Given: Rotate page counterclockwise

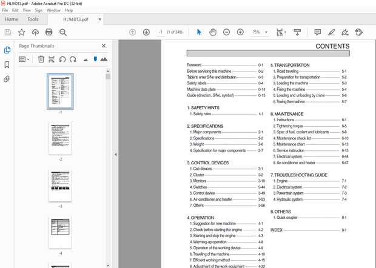Looking at the screenshot, I should click(62, 59).
